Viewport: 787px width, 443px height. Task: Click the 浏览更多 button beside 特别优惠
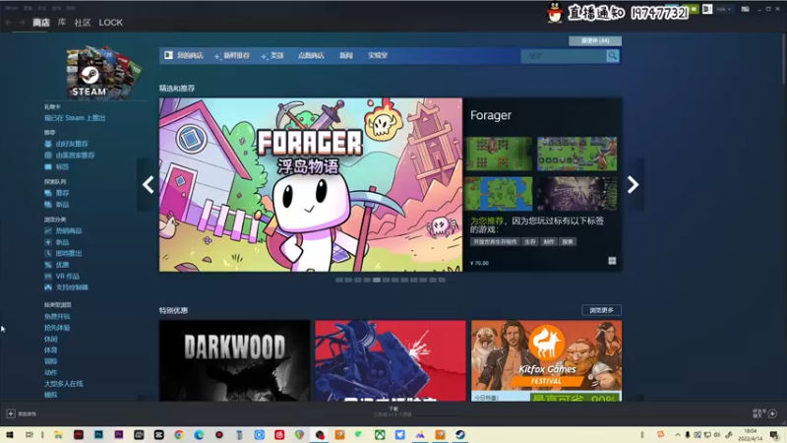coord(601,310)
